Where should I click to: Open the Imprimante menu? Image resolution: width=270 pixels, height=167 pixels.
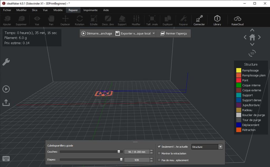(90, 10)
